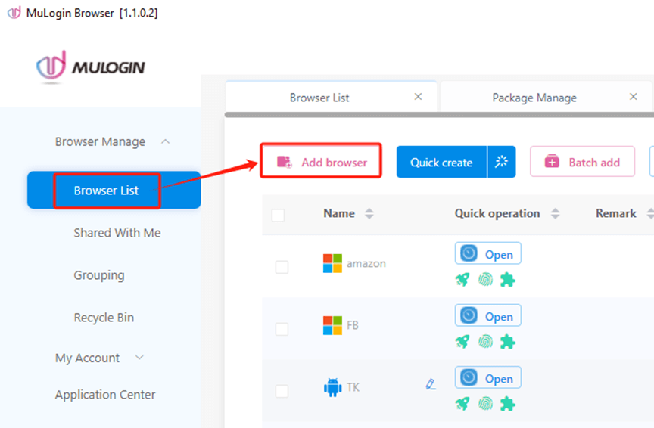Click the MuLogin title bar app icon
The image size is (654, 428).
14,13
